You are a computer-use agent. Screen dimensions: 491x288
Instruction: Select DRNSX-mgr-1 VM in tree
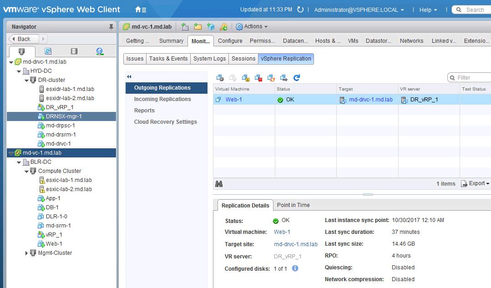pos(64,116)
